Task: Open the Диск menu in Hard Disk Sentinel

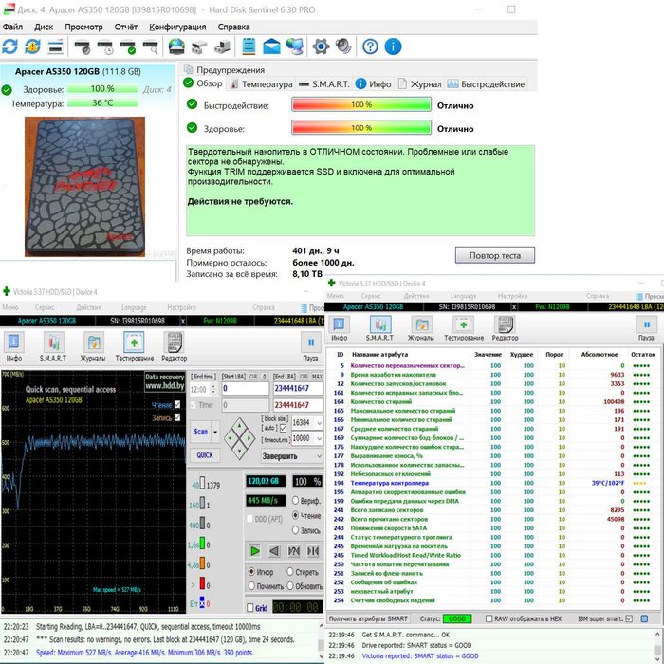Action: (x=44, y=27)
